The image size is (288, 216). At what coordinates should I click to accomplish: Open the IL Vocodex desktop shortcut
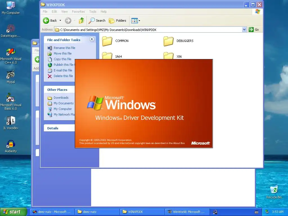click(x=11, y=123)
